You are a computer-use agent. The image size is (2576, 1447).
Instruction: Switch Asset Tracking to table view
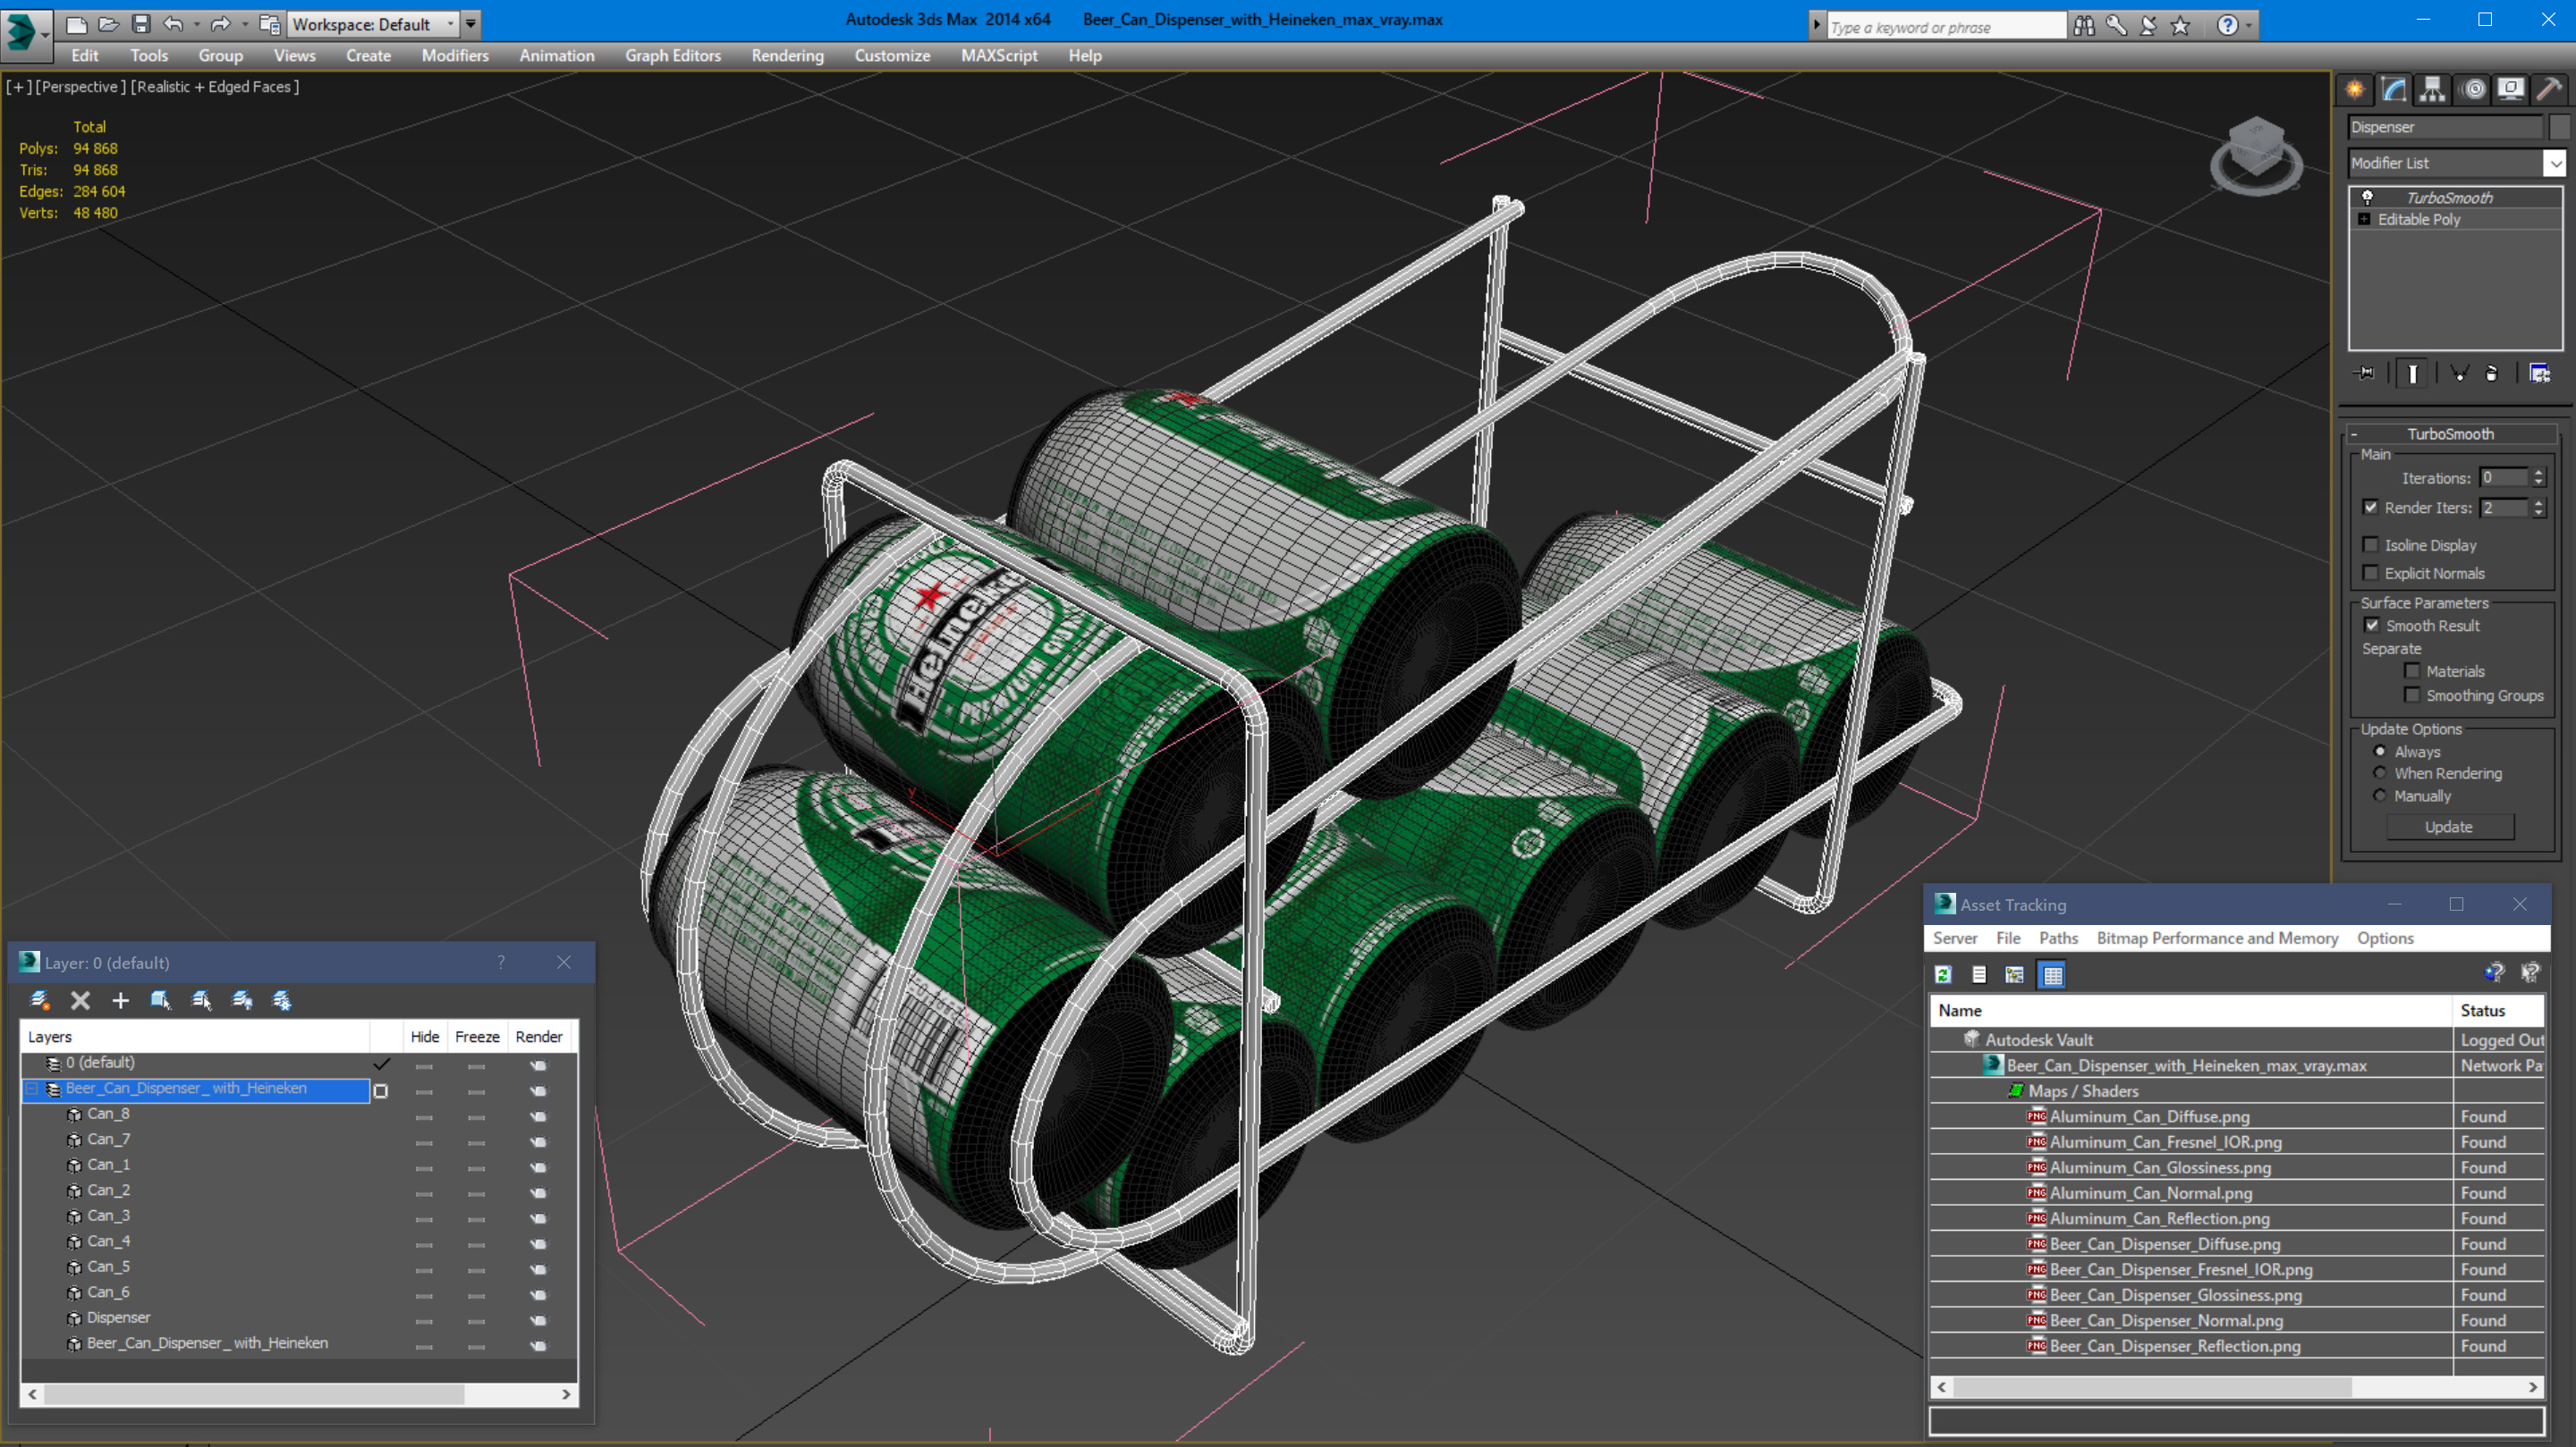pyautogui.click(x=2052, y=974)
